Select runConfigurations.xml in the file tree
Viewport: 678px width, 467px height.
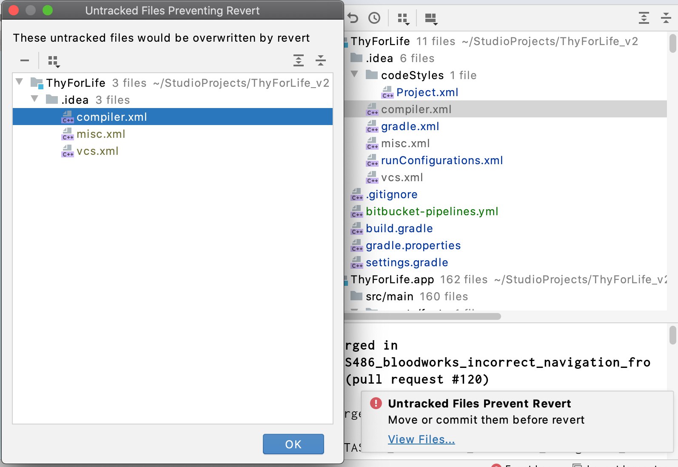tap(442, 160)
